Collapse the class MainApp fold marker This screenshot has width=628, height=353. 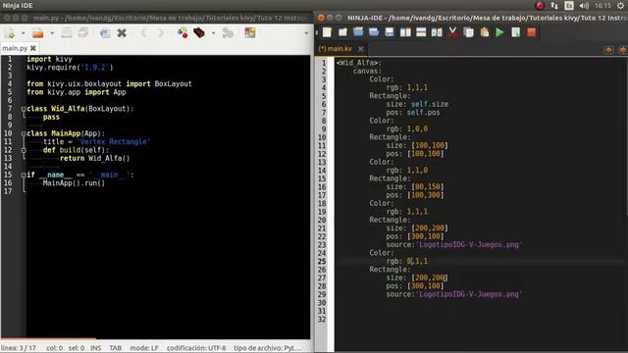tap(24, 133)
